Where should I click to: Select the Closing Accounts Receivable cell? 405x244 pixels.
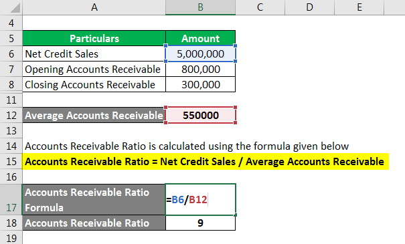tap(94, 85)
